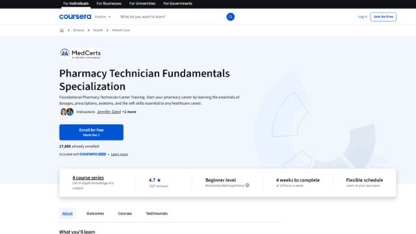
Task: Click the Pharmacy Technician Fundamentals Specialization heading
Action: 144,79
